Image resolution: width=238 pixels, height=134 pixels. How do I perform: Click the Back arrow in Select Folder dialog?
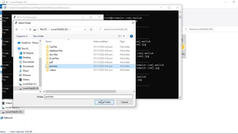click(17, 29)
